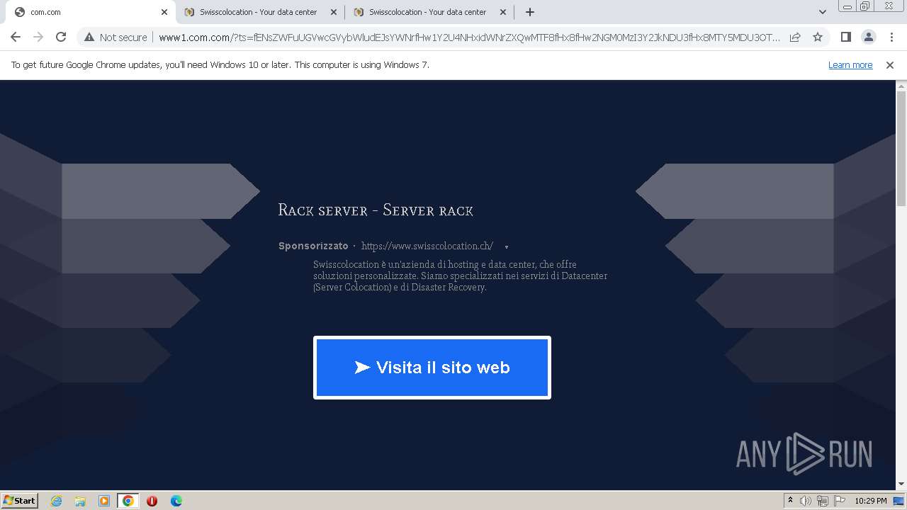Click the show desktop tray icon
Screen dimensions: 907x510
point(899,501)
